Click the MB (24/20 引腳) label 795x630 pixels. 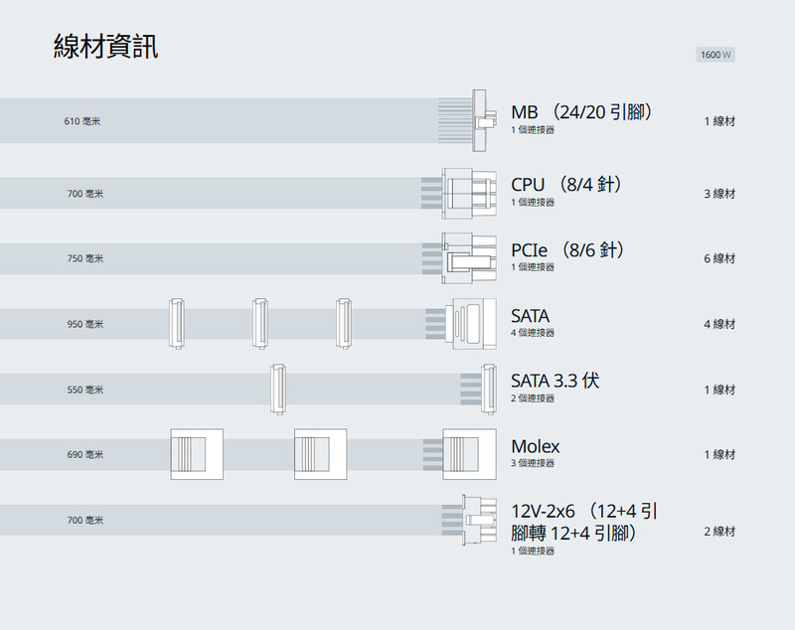581,111
